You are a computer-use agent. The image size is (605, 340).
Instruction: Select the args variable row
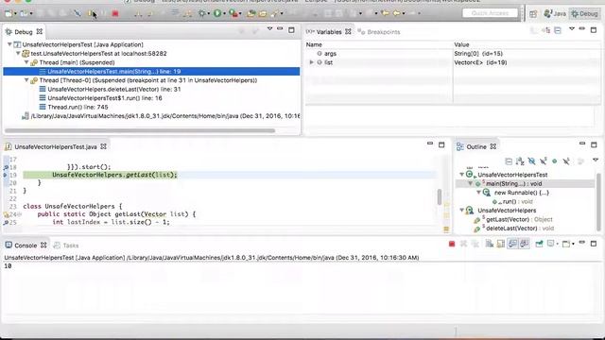(453, 54)
